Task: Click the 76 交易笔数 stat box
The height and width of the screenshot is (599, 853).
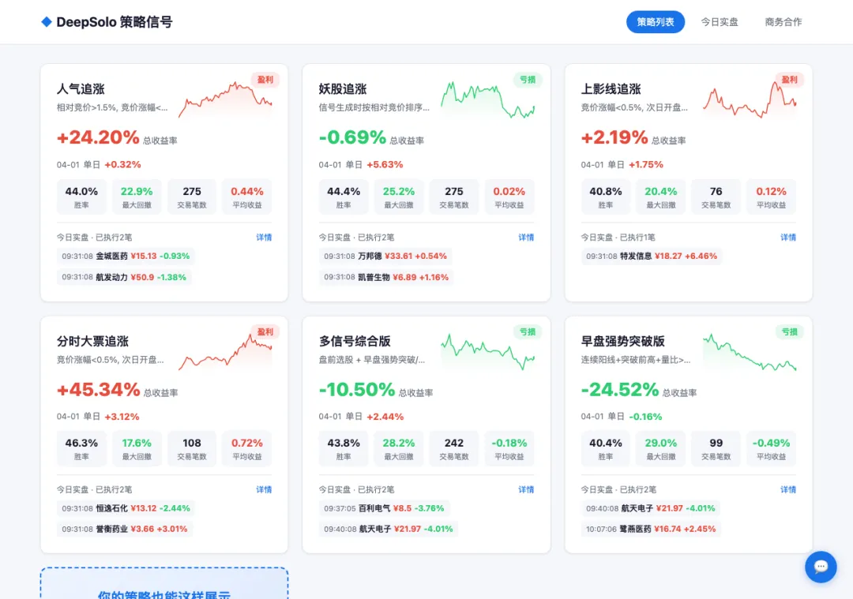Action: pyautogui.click(x=716, y=197)
